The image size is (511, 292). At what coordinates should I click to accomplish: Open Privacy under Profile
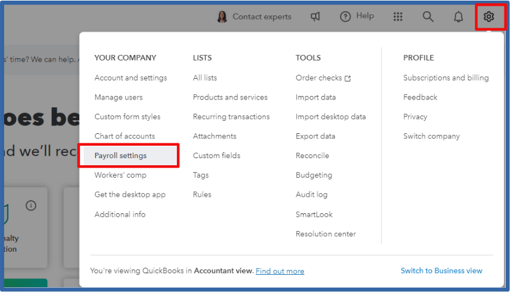[415, 117]
